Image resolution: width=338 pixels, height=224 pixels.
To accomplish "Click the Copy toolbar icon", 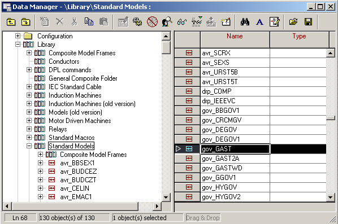I will (89, 22).
